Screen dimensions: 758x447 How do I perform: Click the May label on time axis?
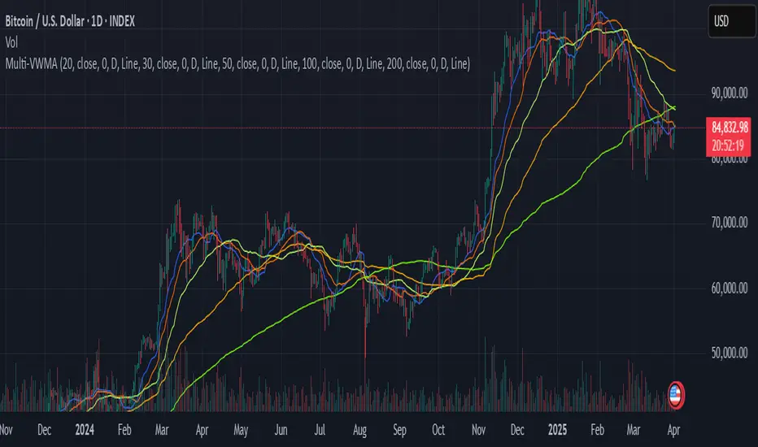click(241, 430)
